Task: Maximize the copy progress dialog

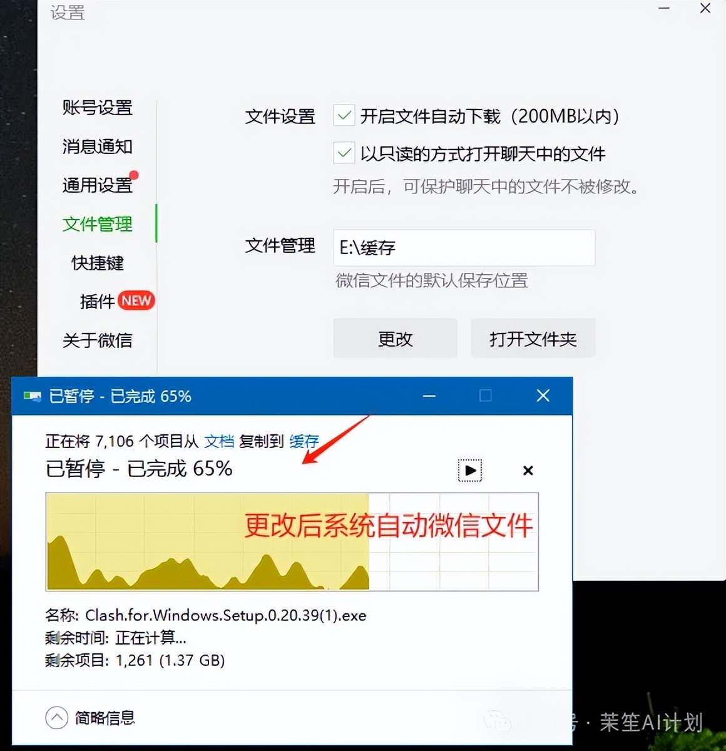Action: (x=485, y=396)
